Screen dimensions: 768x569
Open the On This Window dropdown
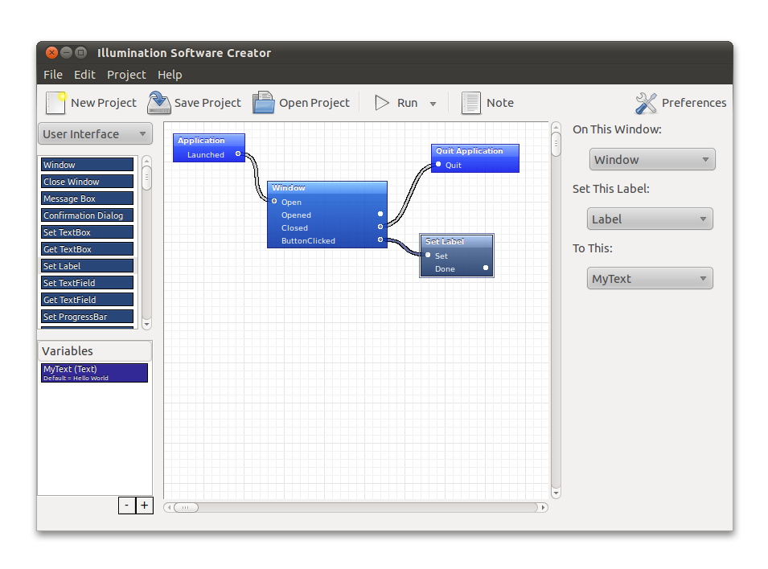tap(652, 160)
